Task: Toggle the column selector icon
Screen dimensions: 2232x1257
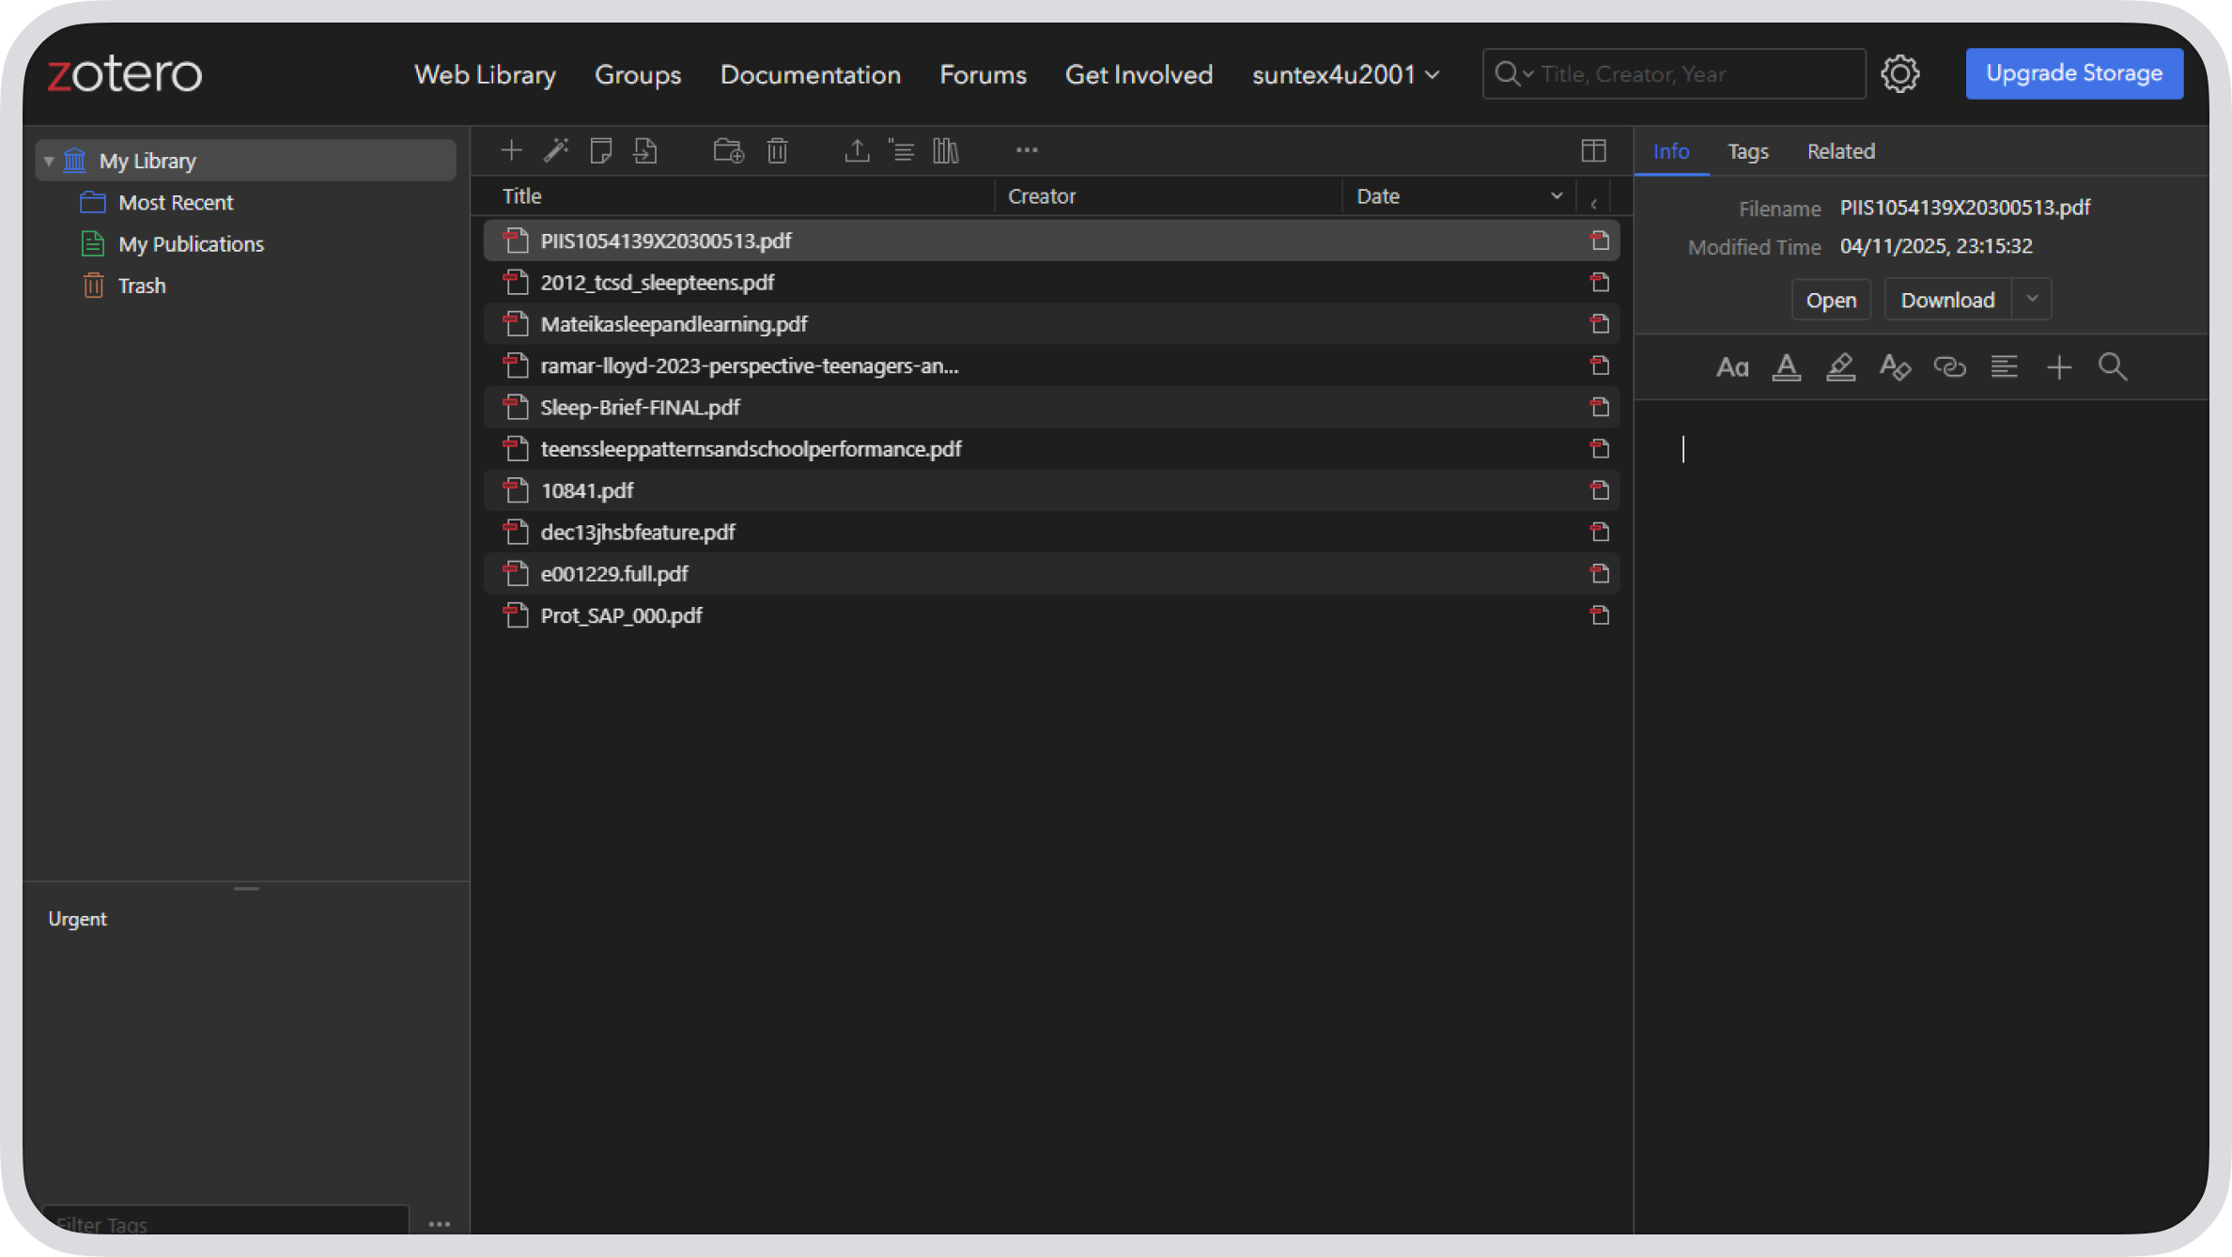Action: point(1593,150)
